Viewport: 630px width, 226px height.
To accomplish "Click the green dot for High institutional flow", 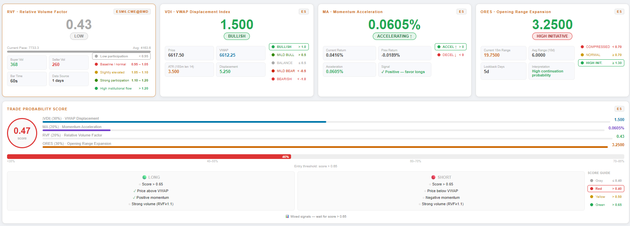I will [x=96, y=89].
